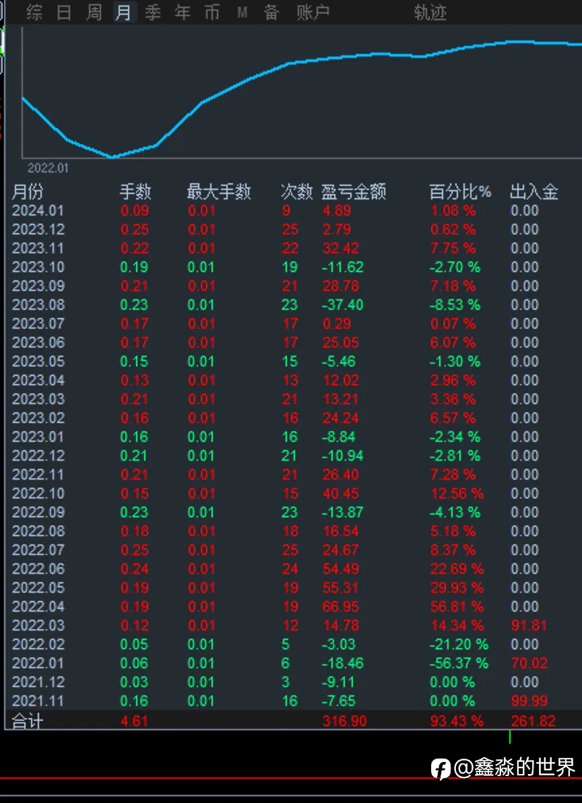Click percentage 0.07 % in 2023.07 row
582x803 pixels.
(453, 323)
